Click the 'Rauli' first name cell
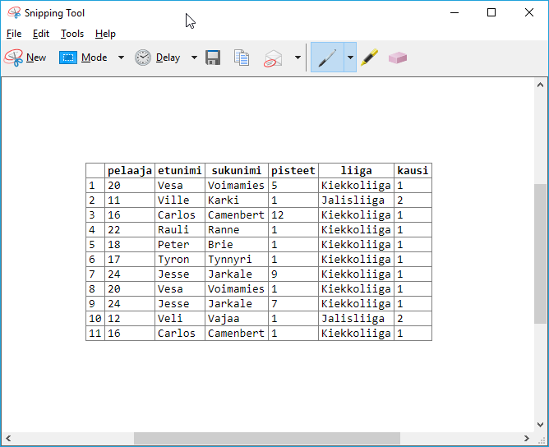The height and width of the screenshot is (447, 549). tap(180, 229)
